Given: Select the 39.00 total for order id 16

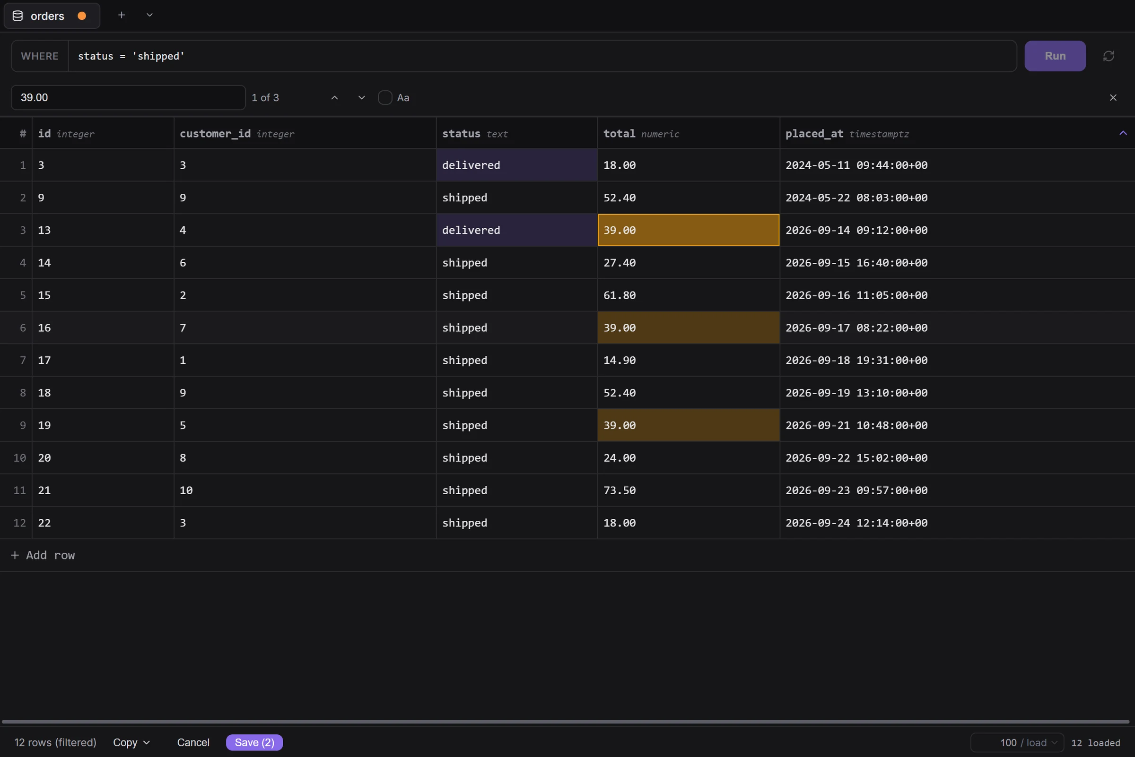Looking at the screenshot, I should coord(688,328).
